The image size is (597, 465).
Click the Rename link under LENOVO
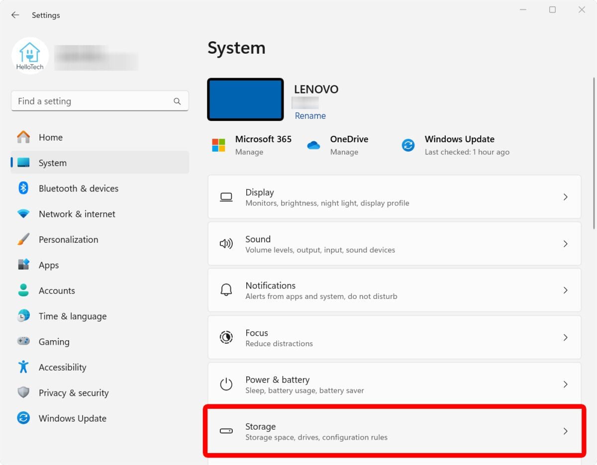(309, 115)
